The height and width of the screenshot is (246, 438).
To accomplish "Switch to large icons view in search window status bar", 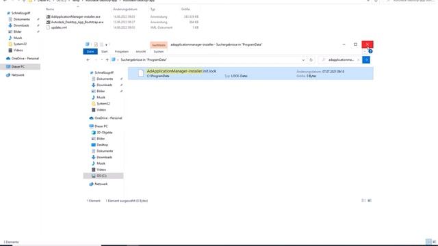I will click(x=370, y=200).
